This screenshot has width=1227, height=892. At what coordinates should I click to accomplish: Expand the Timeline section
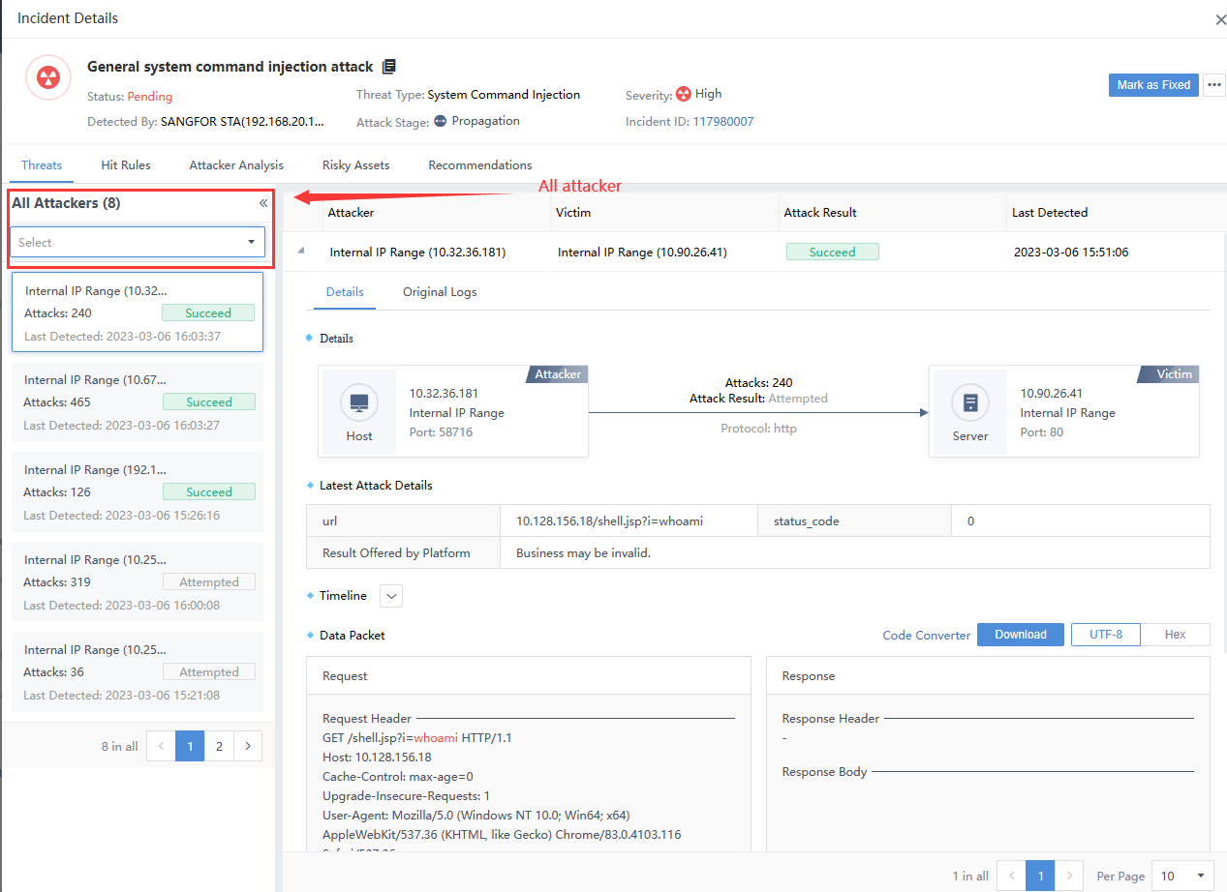[x=391, y=596]
